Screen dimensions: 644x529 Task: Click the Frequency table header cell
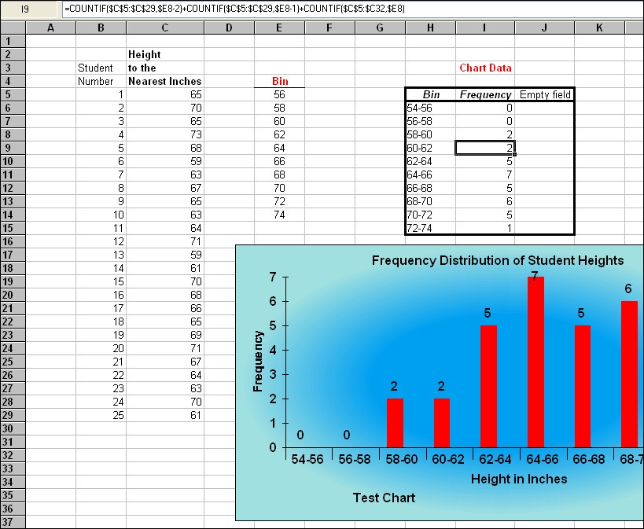tap(485, 94)
